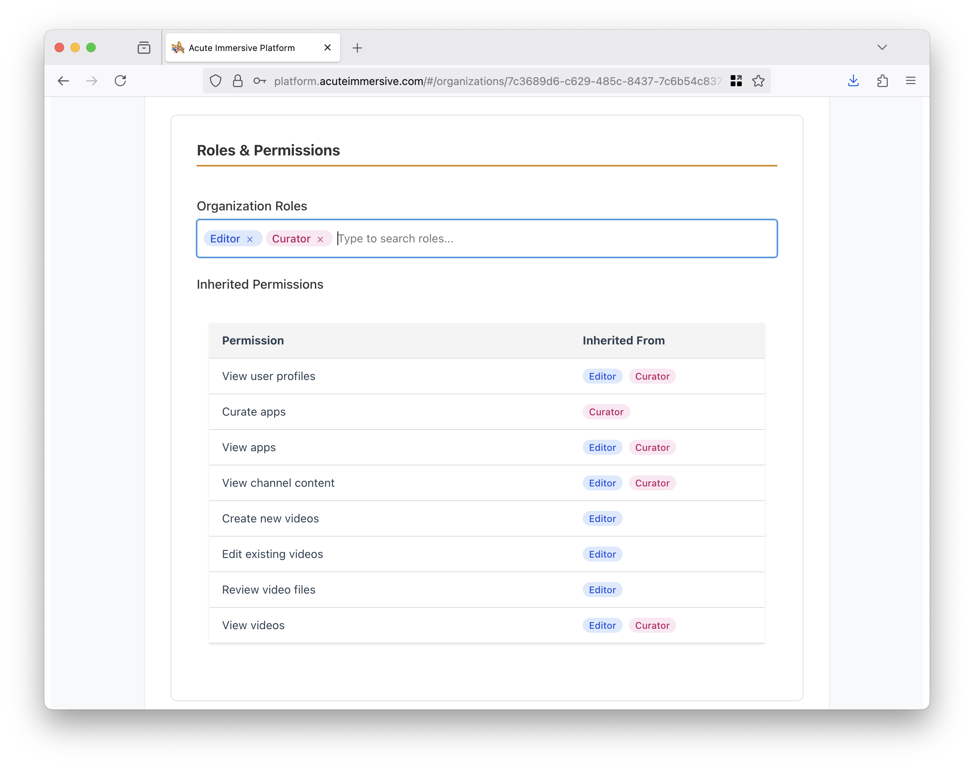974x768 pixels.
Task: Open the QR code grid icon
Action: (x=736, y=81)
